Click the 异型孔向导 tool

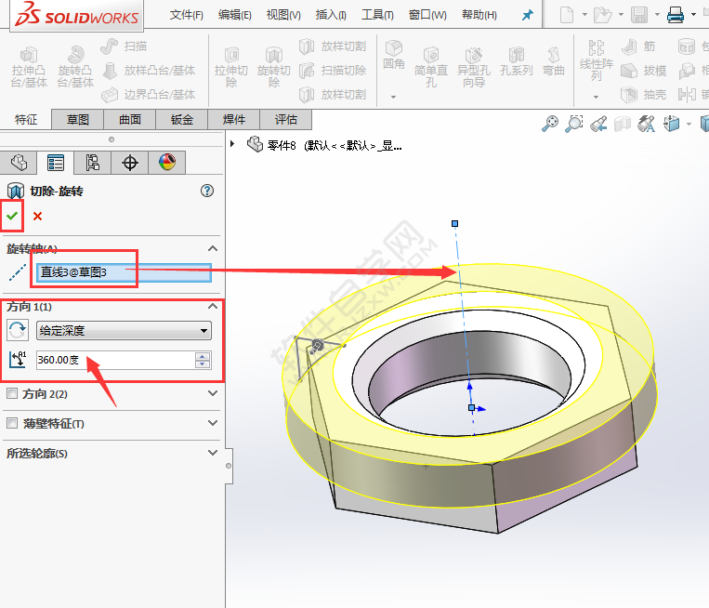[x=474, y=67]
